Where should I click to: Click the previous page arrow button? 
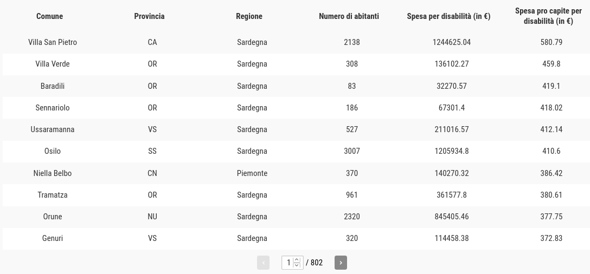(x=263, y=263)
